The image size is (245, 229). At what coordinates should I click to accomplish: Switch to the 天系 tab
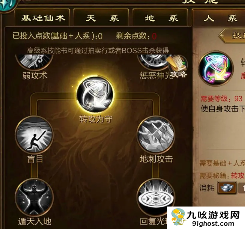102,18
